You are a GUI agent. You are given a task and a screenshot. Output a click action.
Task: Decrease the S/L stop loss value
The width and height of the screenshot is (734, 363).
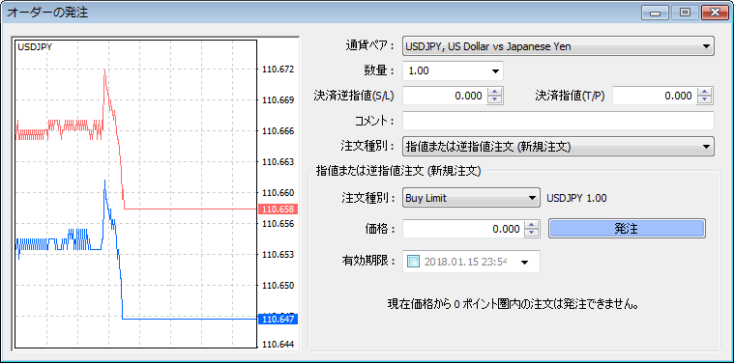[x=494, y=100]
